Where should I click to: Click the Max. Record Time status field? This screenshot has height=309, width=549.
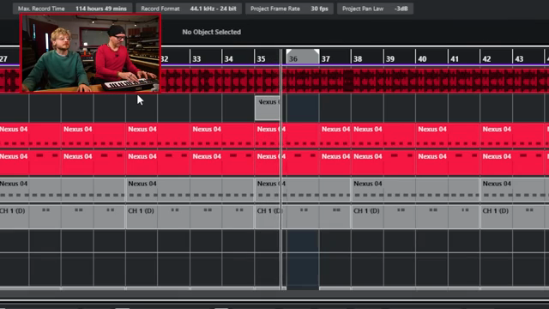72,9
